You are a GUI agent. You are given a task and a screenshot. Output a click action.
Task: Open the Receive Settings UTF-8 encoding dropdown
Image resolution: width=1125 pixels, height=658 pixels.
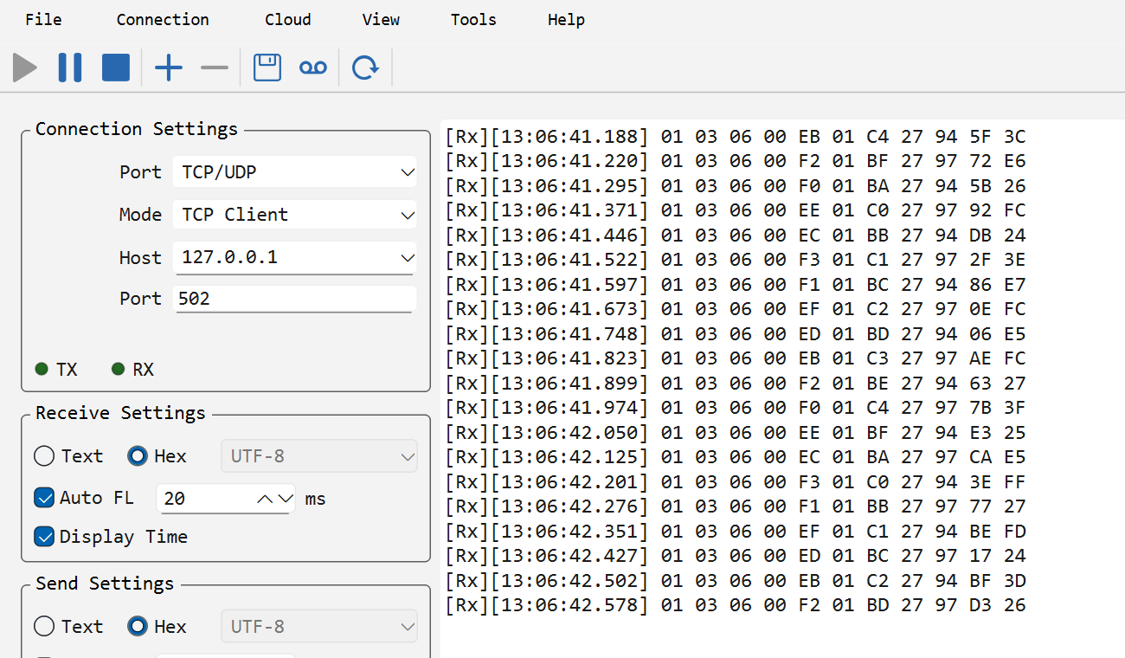(x=319, y=455)
